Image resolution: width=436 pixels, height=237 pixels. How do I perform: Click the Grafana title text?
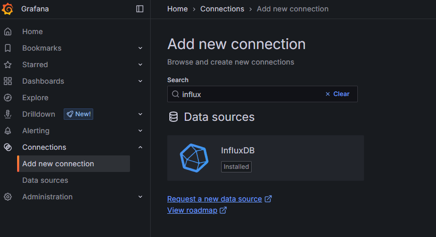click(x=35, y=9)
